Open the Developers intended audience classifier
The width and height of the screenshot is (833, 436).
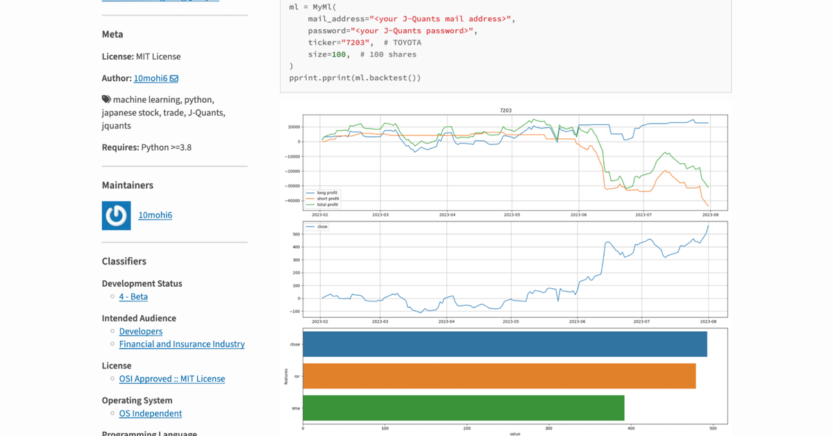[x=140, y=331]
